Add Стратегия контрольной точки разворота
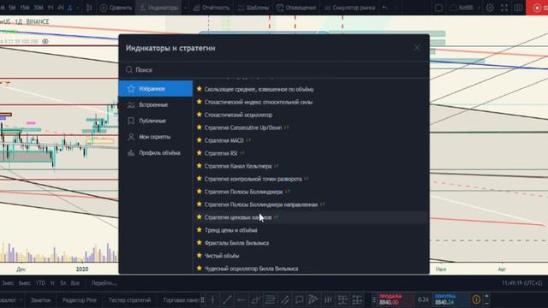 (x=311, y=179)
